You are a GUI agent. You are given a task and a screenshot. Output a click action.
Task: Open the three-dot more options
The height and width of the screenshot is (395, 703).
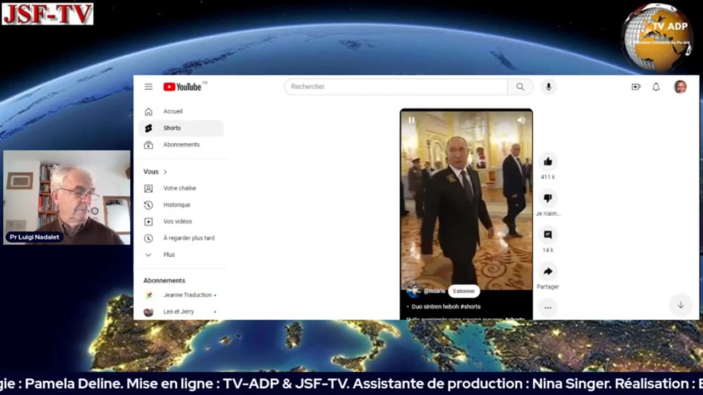(548, 307)
